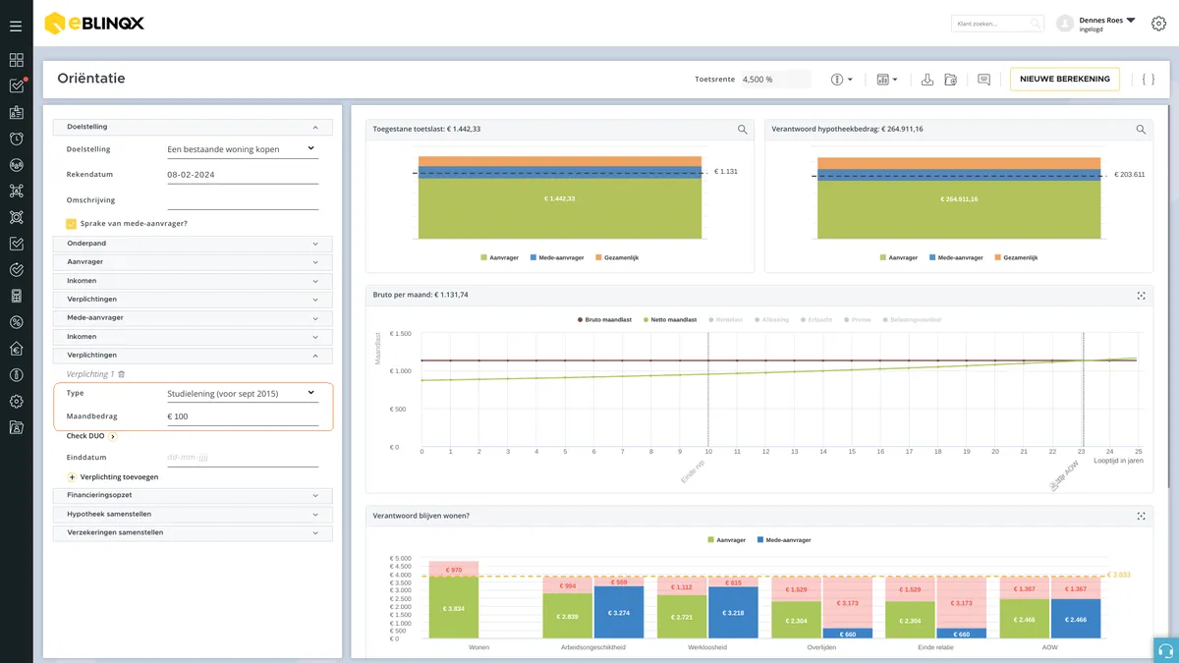Magnify the Toegestane toetslast chart
Screen dimensions: 1179x663
pos(743,129)
